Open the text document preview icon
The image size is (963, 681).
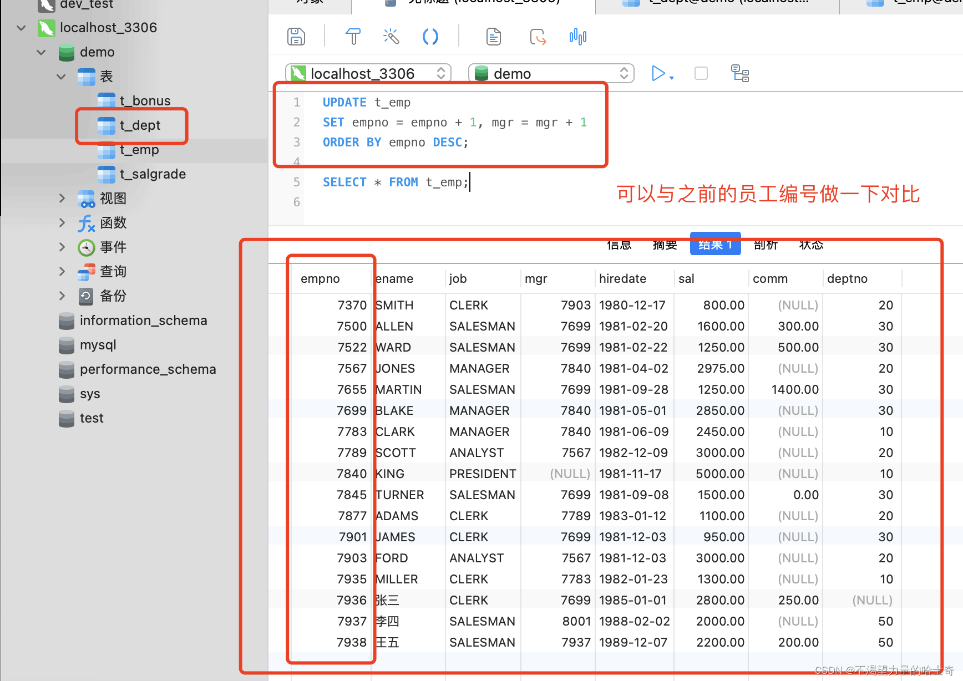point(493,36)
